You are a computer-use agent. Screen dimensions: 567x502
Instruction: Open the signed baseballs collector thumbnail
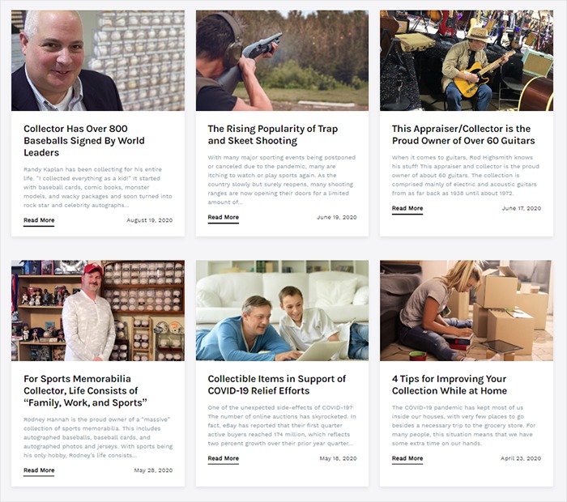coord(98,61)
